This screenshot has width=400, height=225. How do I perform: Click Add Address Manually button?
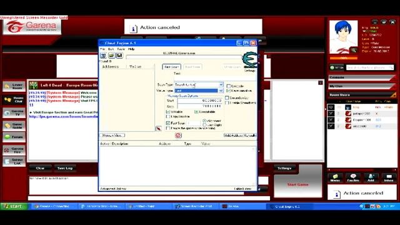(240, 135)
